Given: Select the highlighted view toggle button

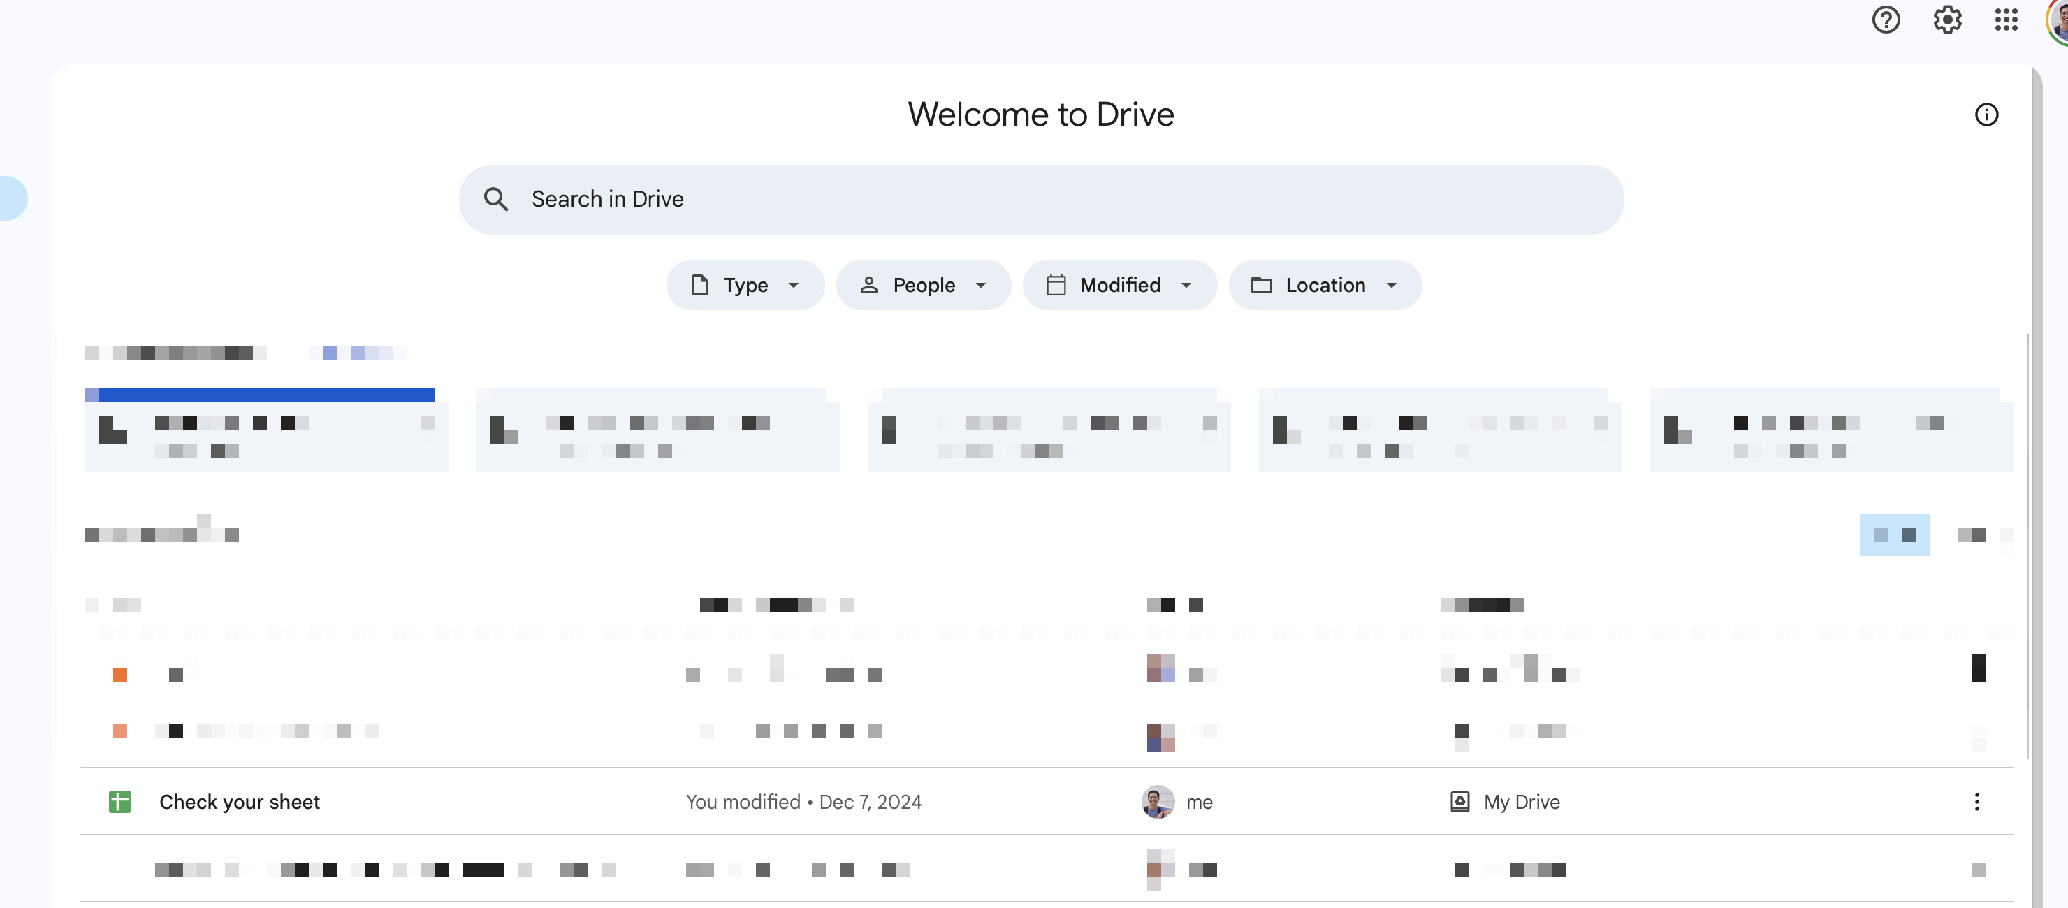Looking at the screenshot, I should tap(1894, 535).
